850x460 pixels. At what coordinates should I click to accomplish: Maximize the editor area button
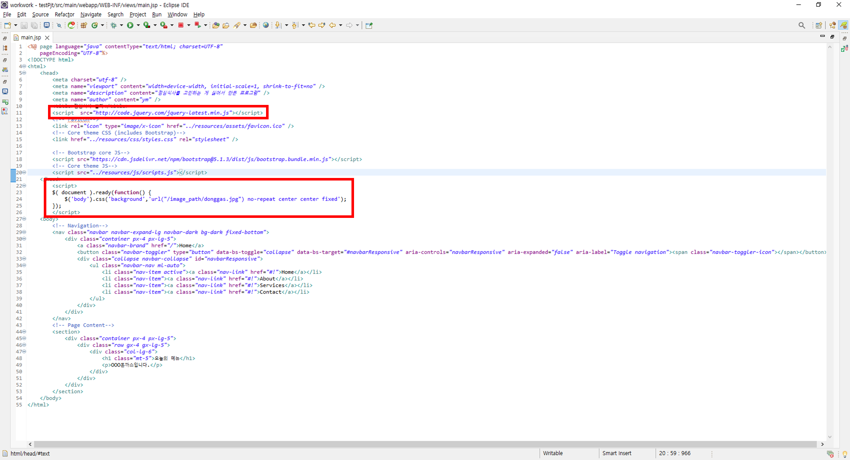[x=832, y=37]
